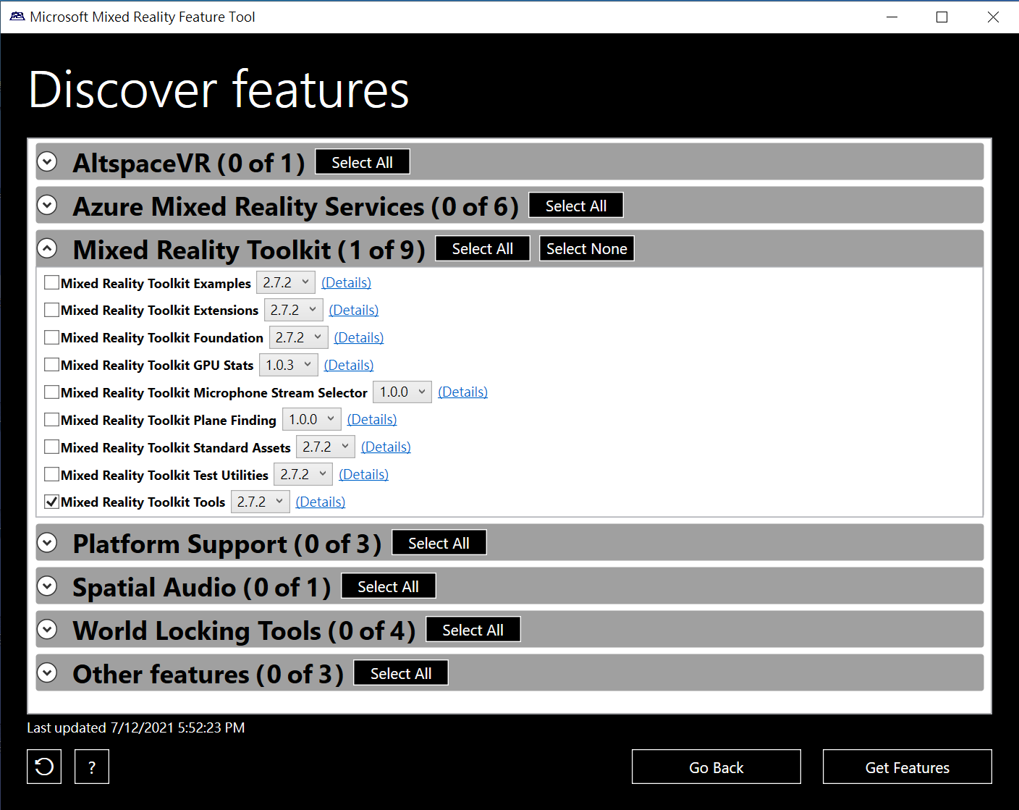This screenshot has height=810, width=1019.
Task: Open Details link for Standard Assets
Action: click(x=386, y=447)
